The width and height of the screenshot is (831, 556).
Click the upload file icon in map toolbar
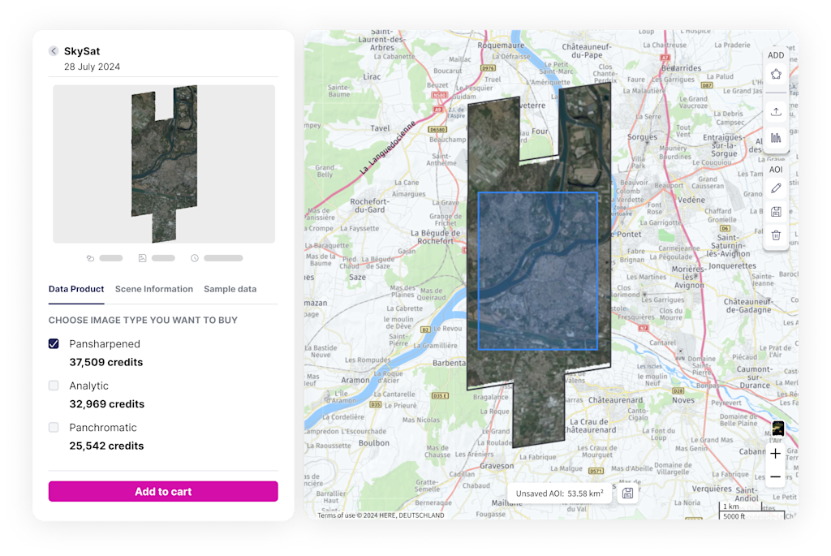coord(776,111)
